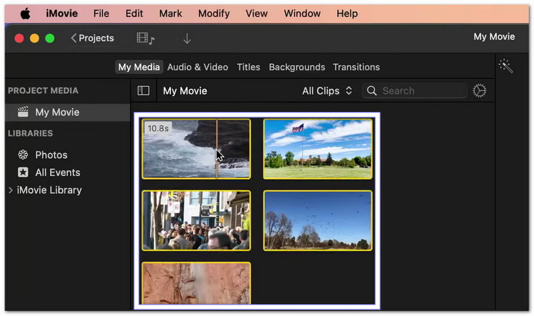This screenshot has width=534, height=316.
Task: Open the All Clips filter dropdown
Action: 327,91
